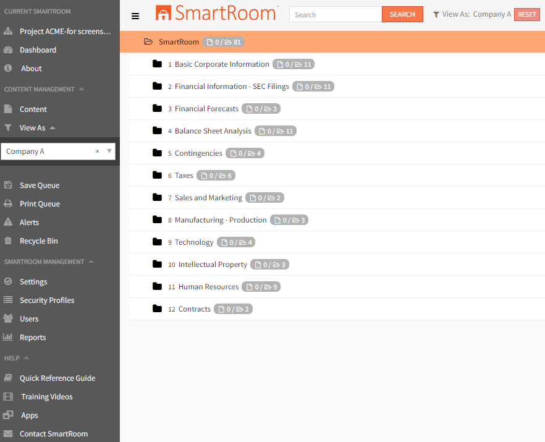Open the Contact SmartRoom link
The image size is (545, 442).
click(54, 433)
